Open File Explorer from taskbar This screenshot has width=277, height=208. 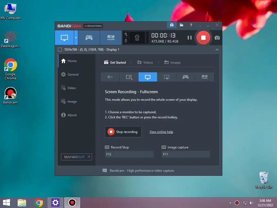(22, 203)
